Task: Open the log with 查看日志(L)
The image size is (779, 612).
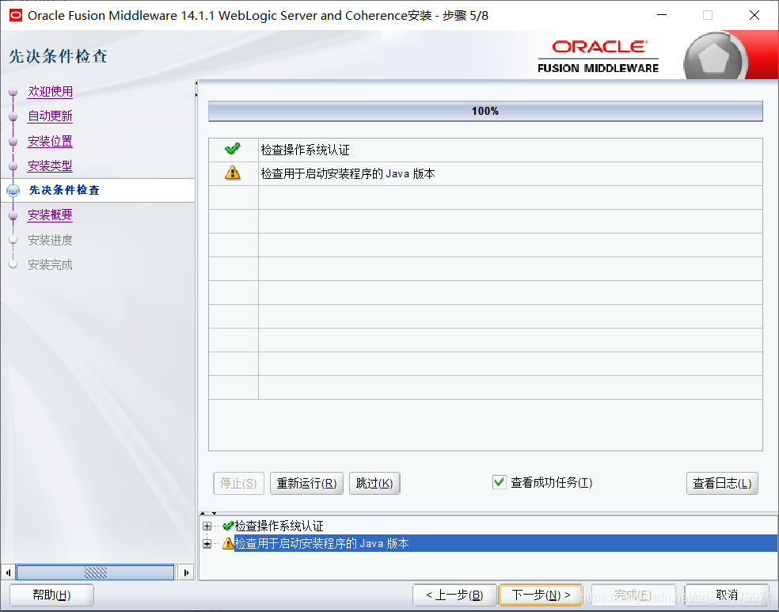Action: point(722,483)
